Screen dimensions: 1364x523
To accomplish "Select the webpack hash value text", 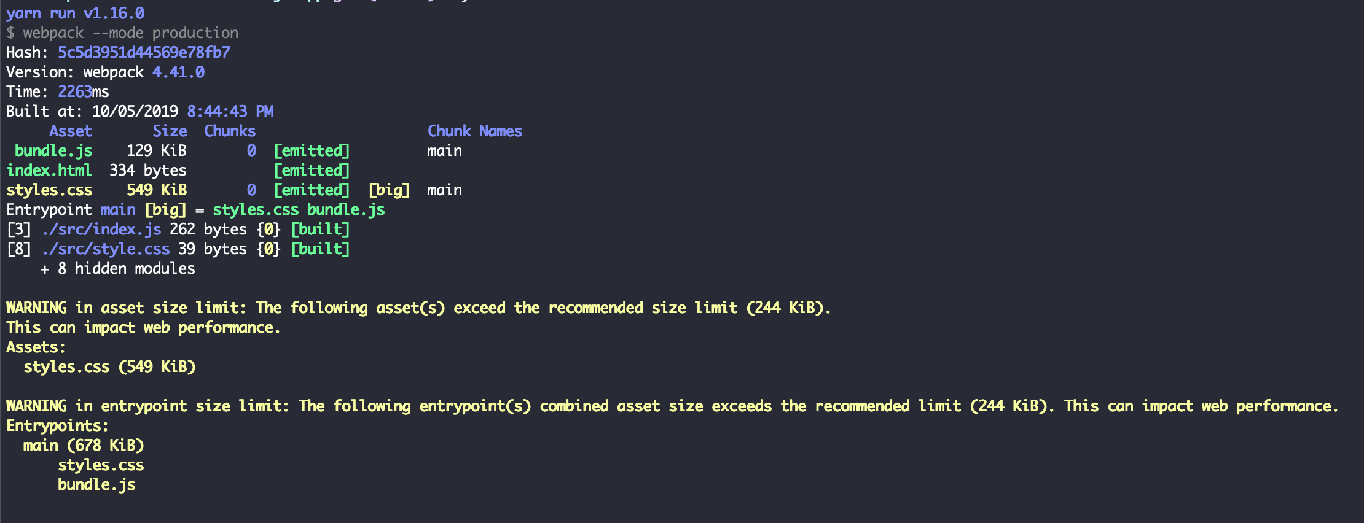I will point(144,52).
